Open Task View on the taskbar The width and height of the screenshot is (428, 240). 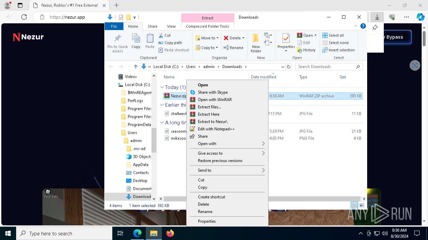(120, 233)
